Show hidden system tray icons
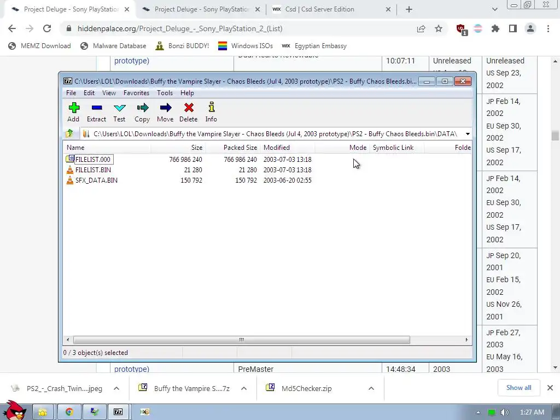The image size is (560, 420). 478,412
